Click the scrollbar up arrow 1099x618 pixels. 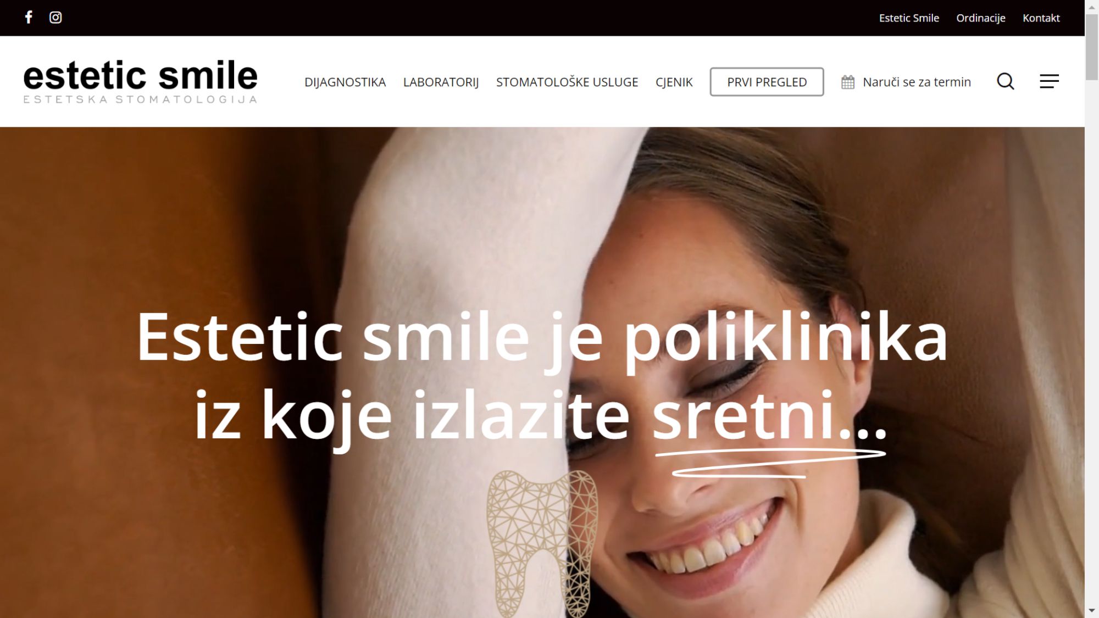(x=1092, y=7)
